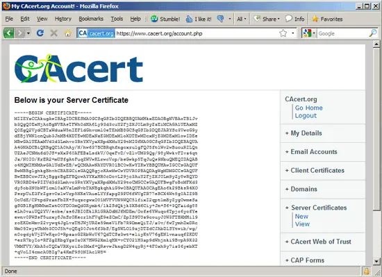Open the Edit menu

24,19
